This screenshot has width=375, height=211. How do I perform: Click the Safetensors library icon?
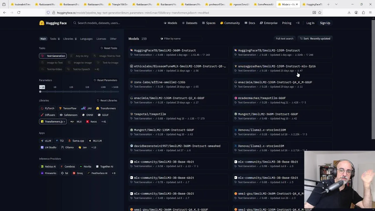(x=61, y=115)
